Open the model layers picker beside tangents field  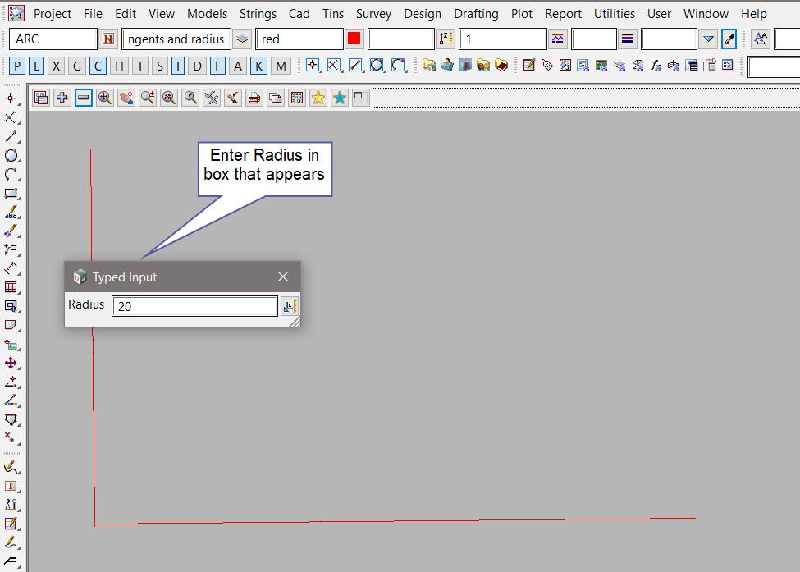tap(242, 39)
